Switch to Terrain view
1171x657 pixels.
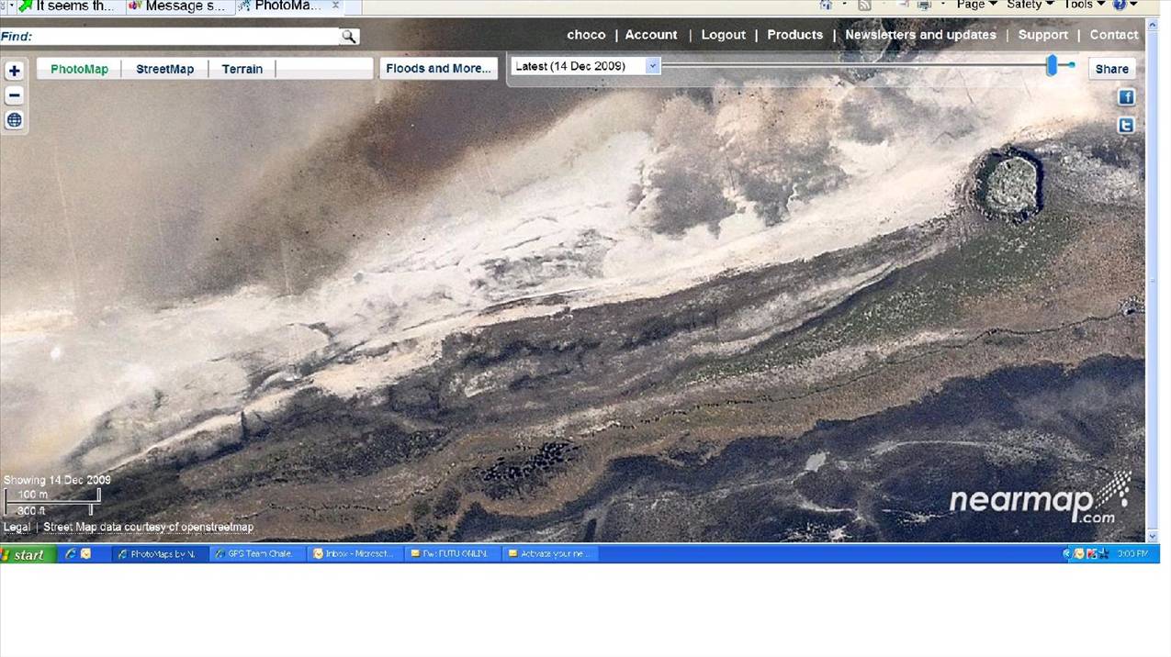click(x=242, y=69)
